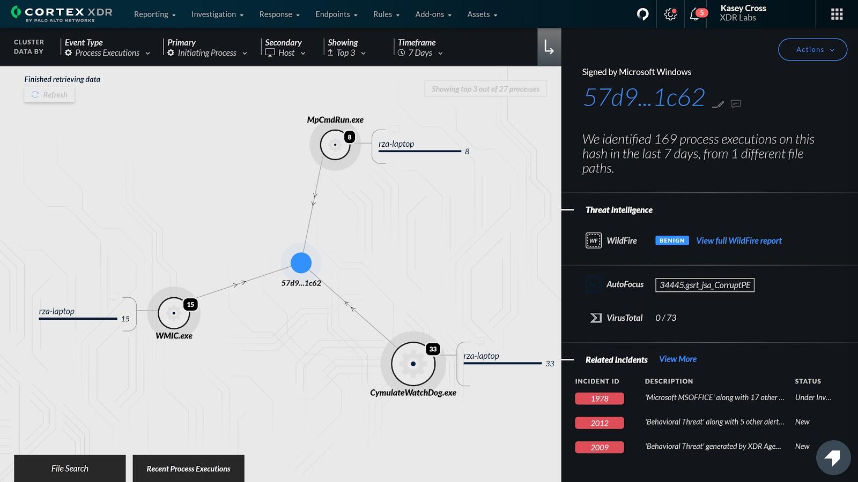Click the 33 count badge on CymulateWatchDog
The height and width of the screenshot is (482, 858).
click(433, 349)
